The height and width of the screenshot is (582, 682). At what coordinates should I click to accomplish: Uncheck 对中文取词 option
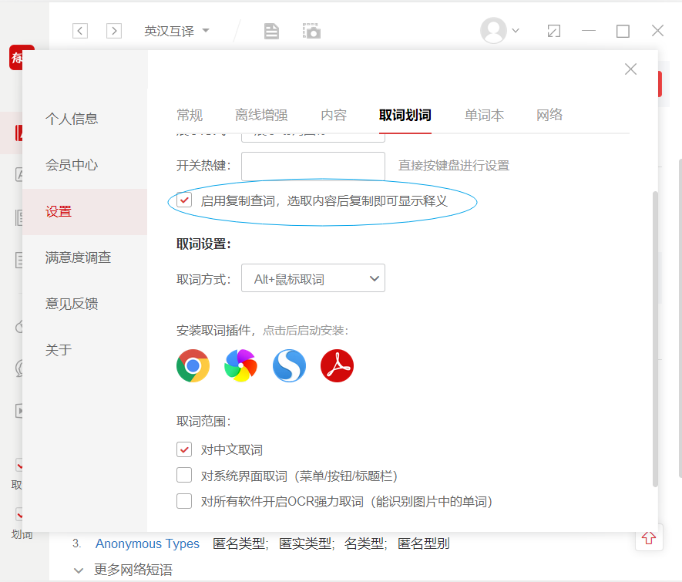point(184,449)
